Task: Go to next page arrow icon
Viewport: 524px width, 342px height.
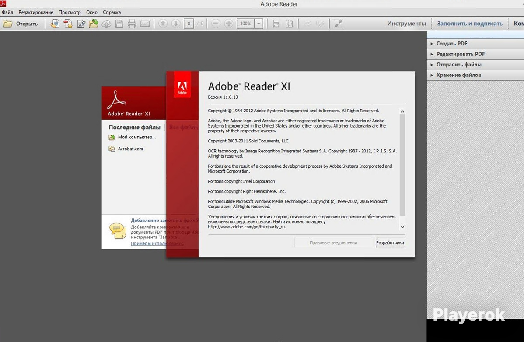Action: tap(176, 24)
